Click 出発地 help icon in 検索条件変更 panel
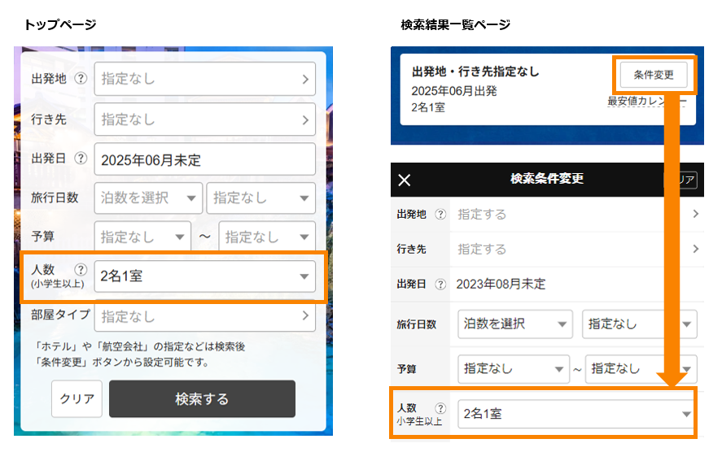The image size is (722, 465). click(x=441, y=215)
